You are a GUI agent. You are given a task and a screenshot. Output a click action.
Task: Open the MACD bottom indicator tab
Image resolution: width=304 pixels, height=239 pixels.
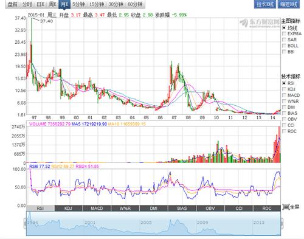tap(97, 209)
